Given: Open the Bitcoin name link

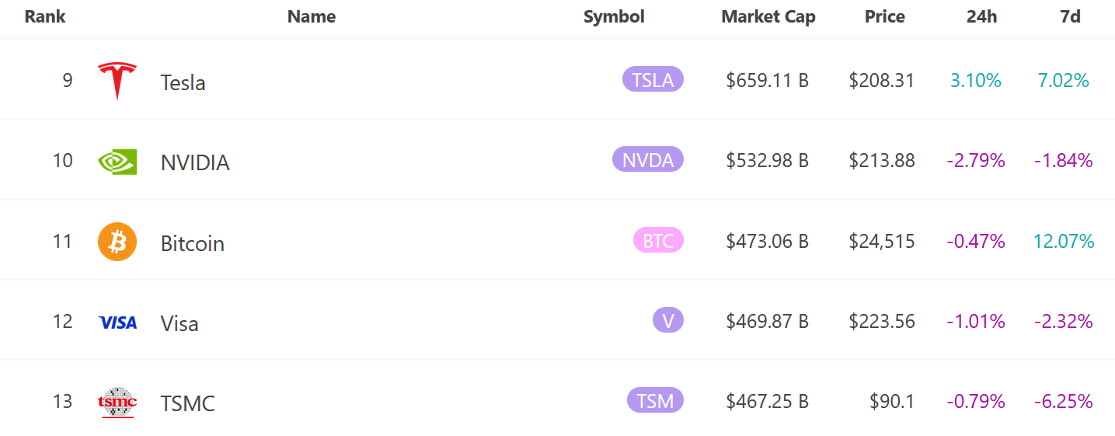Looking at the screenshot, I should coord(192,243).
